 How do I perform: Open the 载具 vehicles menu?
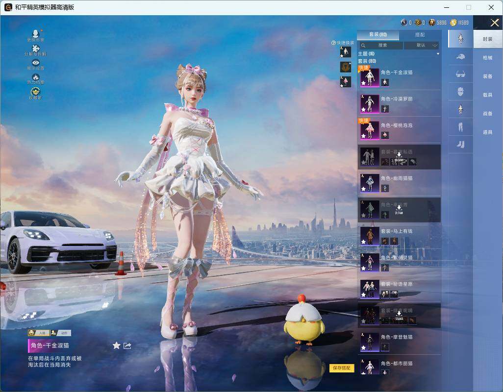(488, 95)
